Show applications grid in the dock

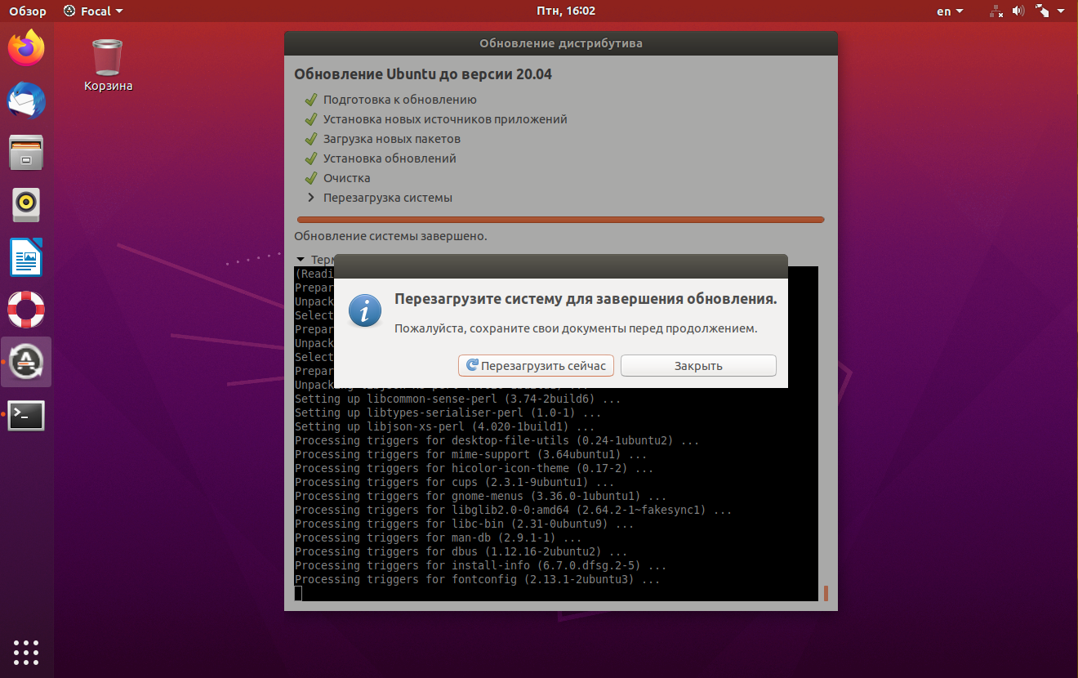click(x=26, y=652)
